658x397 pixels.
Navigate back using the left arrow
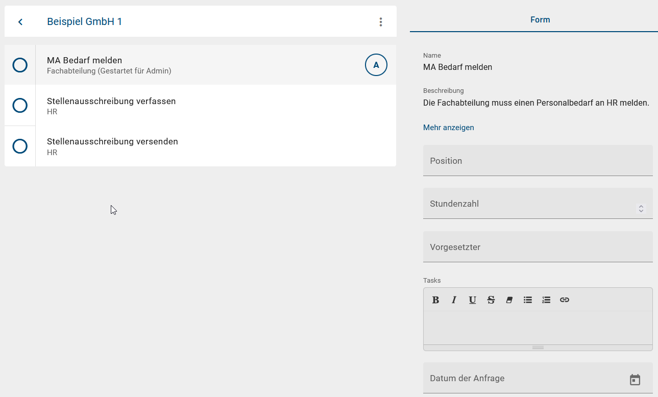pyautogui.click(x=20, y=21)
